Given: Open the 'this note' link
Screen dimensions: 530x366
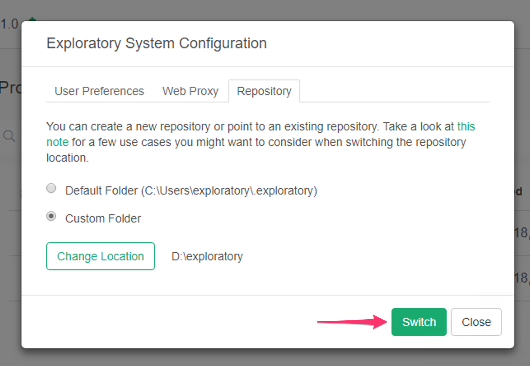Looking at the screenshot, I should tap(466, 127).
